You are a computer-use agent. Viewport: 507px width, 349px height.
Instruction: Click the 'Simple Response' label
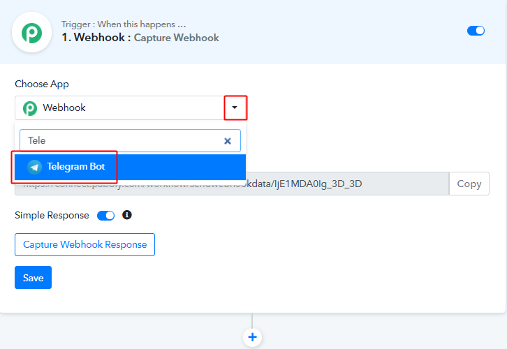click(x=52, y=215)
